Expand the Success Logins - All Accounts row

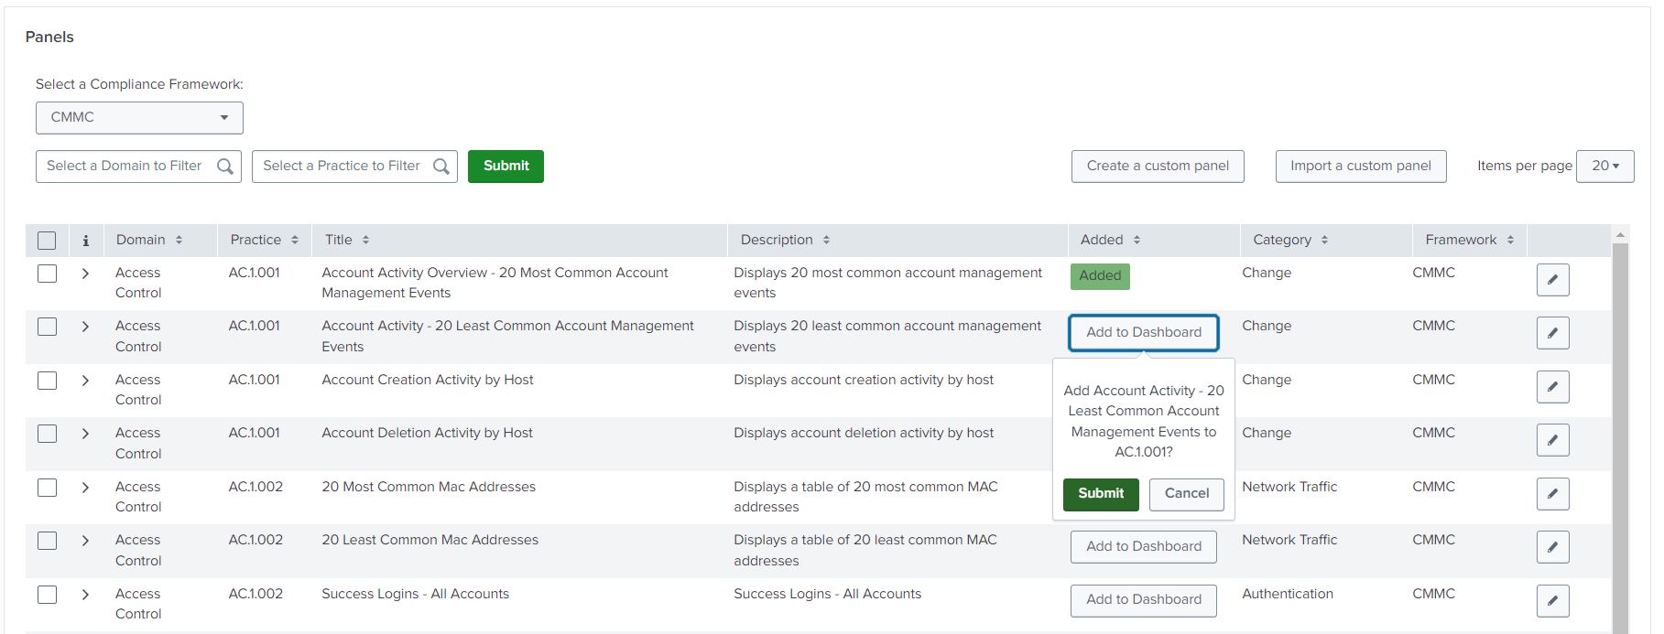85,595
